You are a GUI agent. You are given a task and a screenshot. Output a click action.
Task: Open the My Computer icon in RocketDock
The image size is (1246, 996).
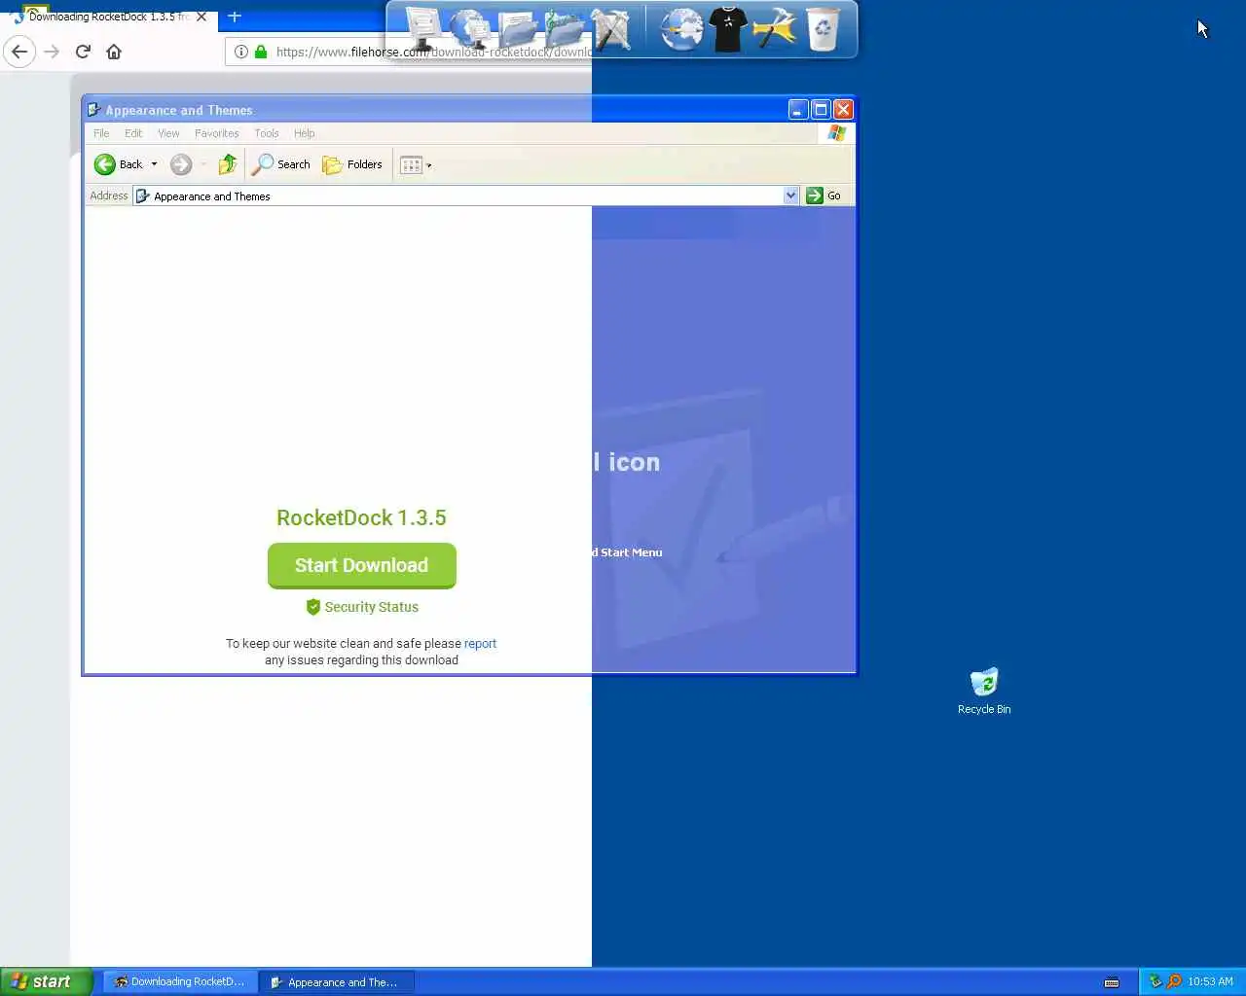(423, 28)
